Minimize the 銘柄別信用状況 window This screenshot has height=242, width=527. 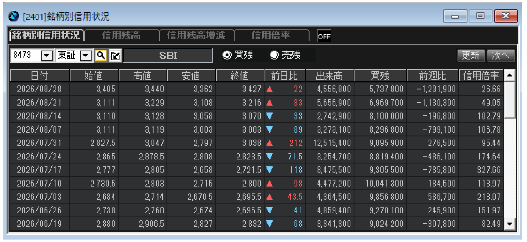pyautogui.click(x=455, y=16)
